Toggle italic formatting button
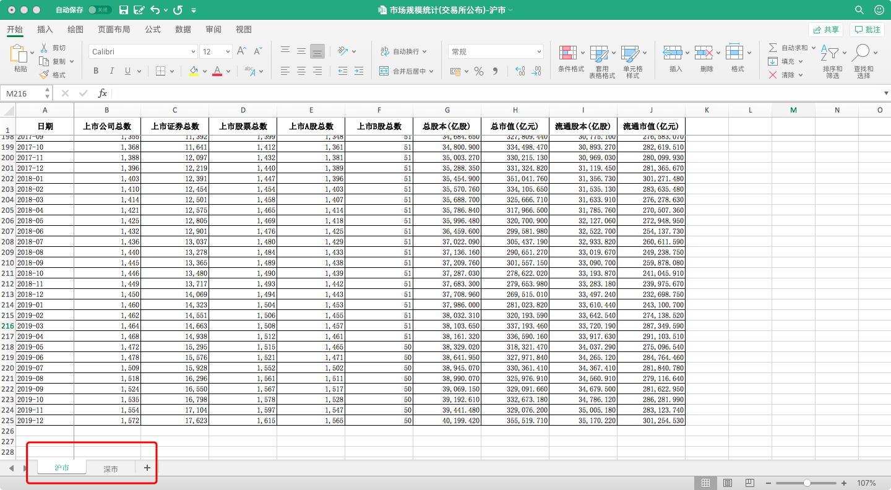891x490 pixels. (x=112, y=71)
